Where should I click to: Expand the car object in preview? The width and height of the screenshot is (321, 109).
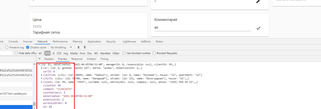(x=42, y=68)
